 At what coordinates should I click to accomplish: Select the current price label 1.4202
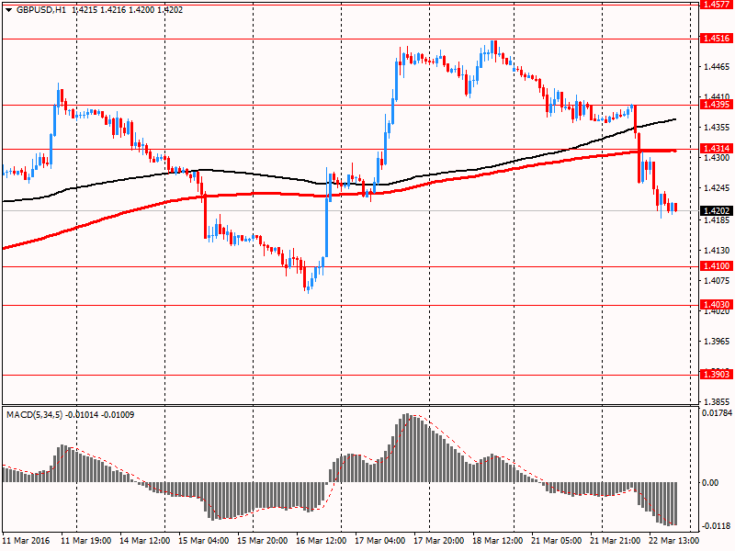point(717,211)
